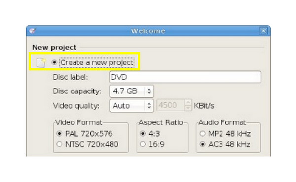The height and width of the screenshot is (182, 296).
Task: Click the new project document icon
Action: tap(41, 62)
